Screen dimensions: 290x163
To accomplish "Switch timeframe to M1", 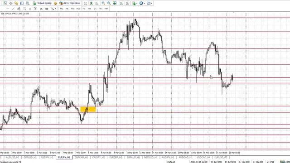I will pyautogui.click(x=62, y=9).
